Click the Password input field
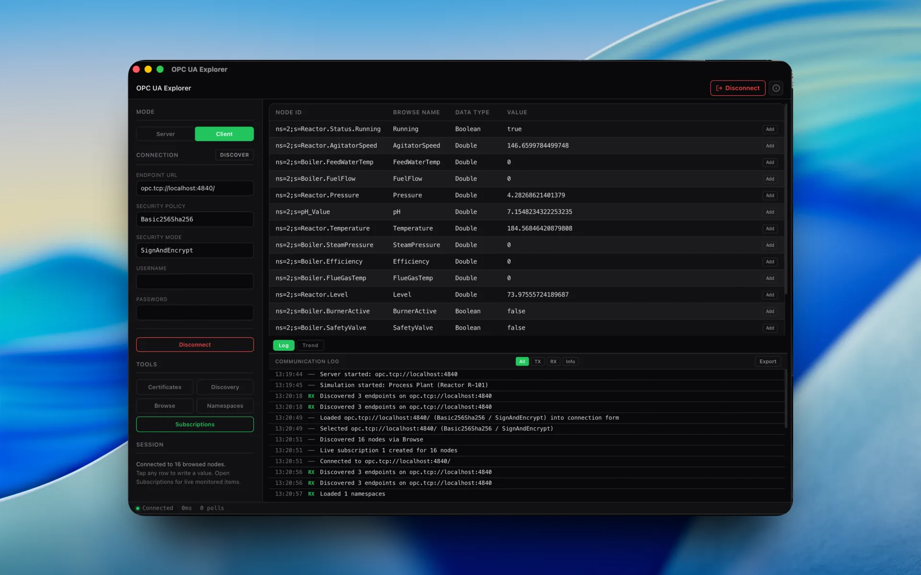This screenshot has width=921, height=575. (x=195, y=312)
